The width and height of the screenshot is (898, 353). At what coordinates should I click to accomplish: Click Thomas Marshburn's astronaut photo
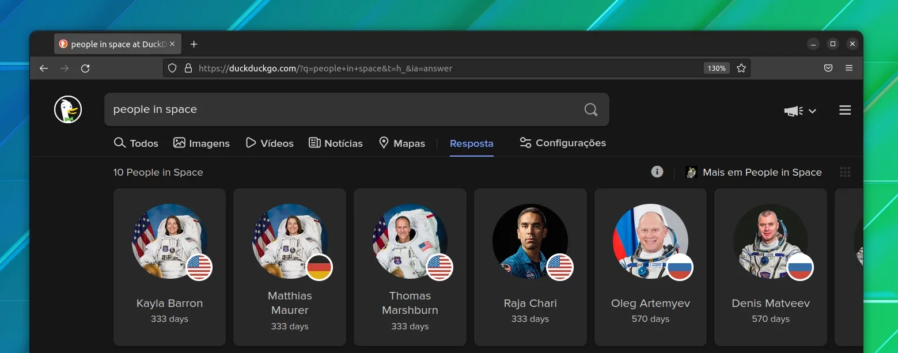[x=410, y=241]
